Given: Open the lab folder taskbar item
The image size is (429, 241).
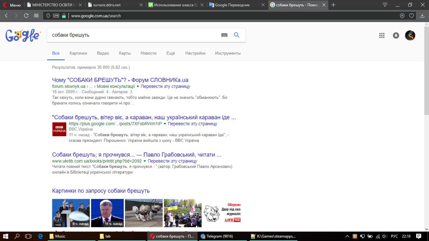Looking at the screenshot, I should pos(122,236).
